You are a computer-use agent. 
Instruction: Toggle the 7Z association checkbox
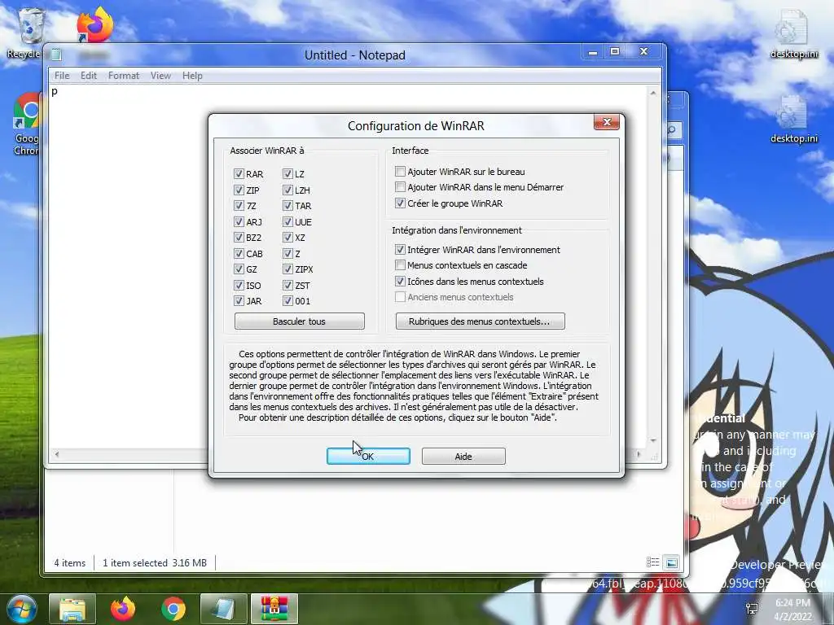point(239,206)
